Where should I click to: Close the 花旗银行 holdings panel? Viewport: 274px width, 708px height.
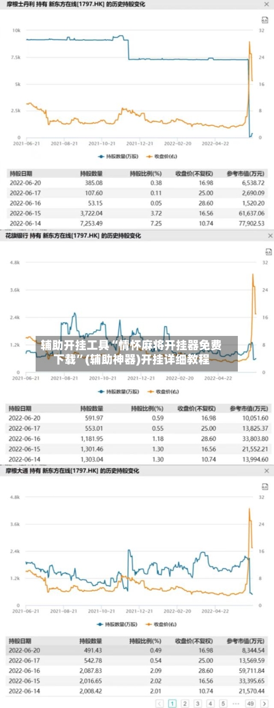point(269,236)
